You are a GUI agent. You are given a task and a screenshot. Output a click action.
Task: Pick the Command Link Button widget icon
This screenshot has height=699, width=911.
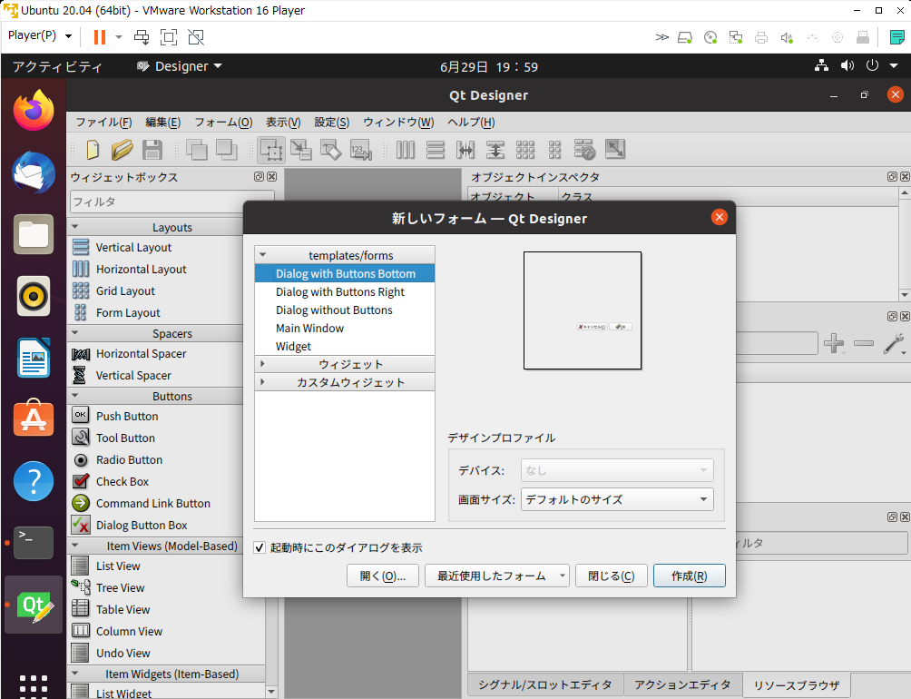coord(81,503)
